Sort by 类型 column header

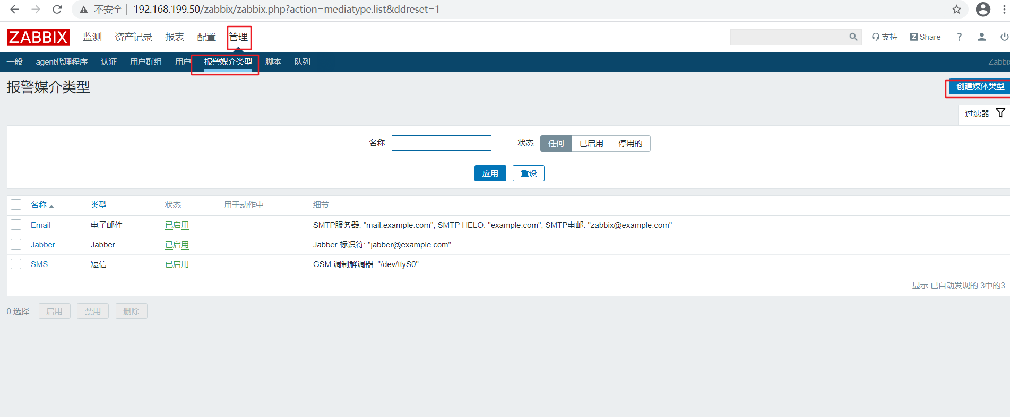pyautogui.click(x=99, y=205)
